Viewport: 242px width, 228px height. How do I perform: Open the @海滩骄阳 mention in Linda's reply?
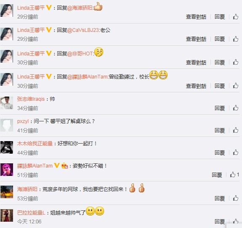[80, 8]
